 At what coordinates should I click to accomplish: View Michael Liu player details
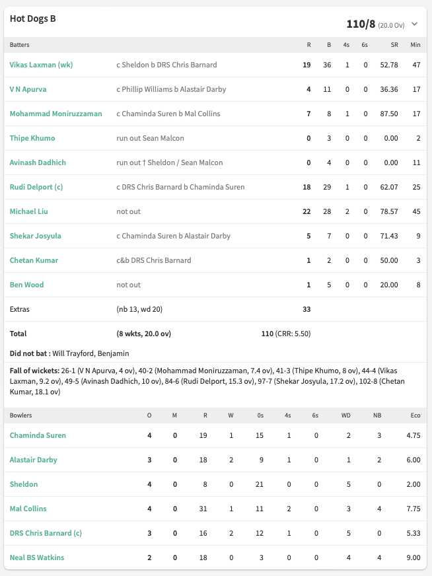tap(28, 211)
